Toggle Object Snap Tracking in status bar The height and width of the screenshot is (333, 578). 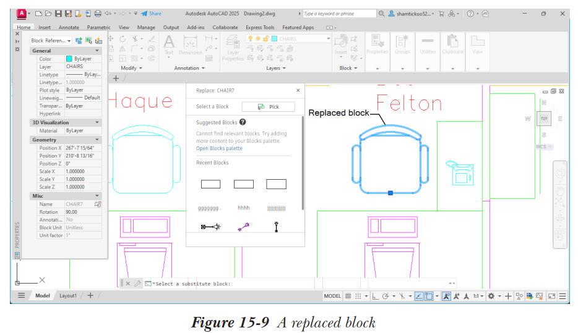419,296
